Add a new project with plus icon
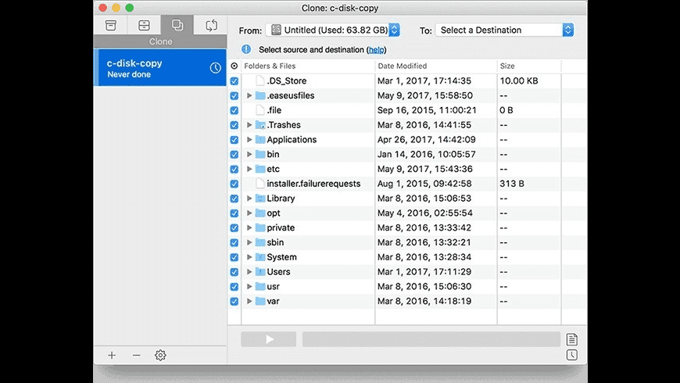The image size is (680, 383). 112,355
